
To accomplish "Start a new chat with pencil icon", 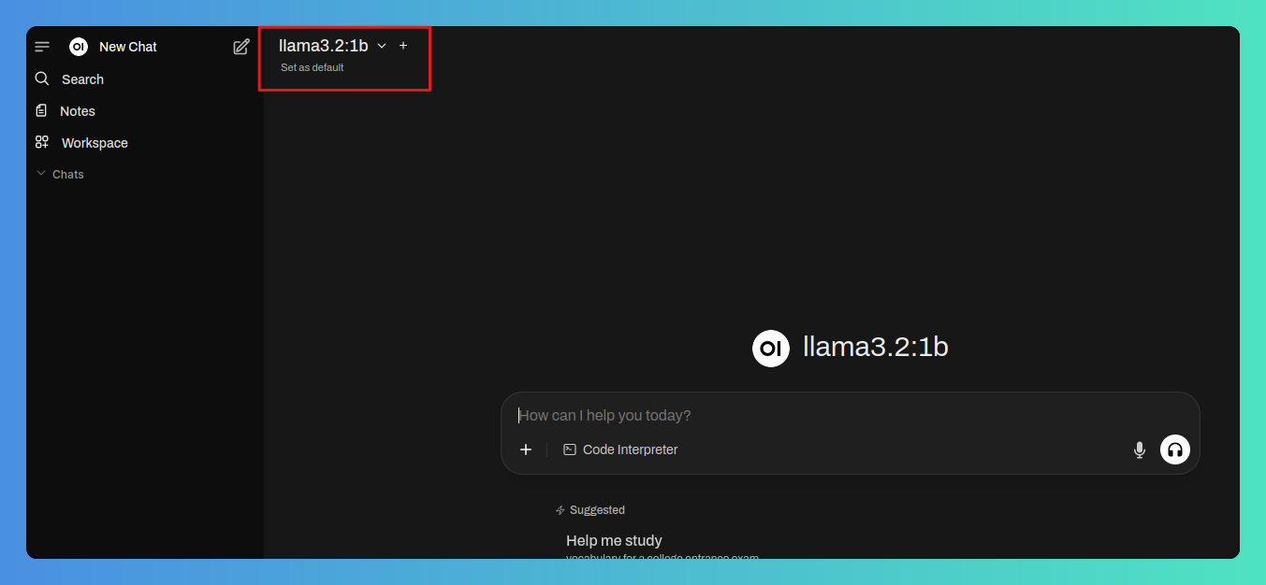I will pyautogui.click(x=241, y=47).
